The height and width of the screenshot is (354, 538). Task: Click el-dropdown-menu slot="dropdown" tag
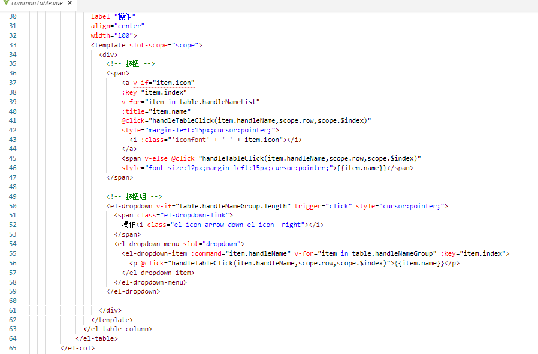coord(179,244)
